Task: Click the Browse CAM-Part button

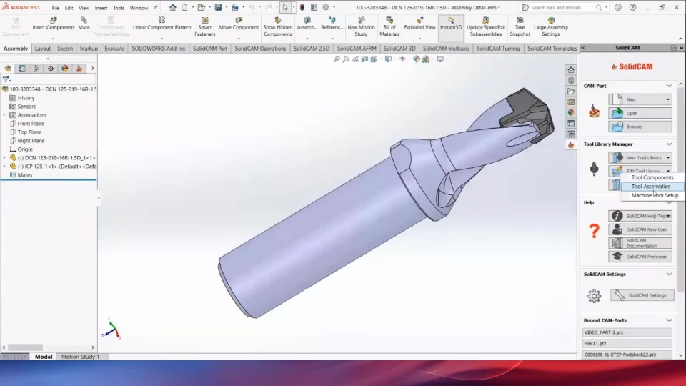Action: point(640,127)
